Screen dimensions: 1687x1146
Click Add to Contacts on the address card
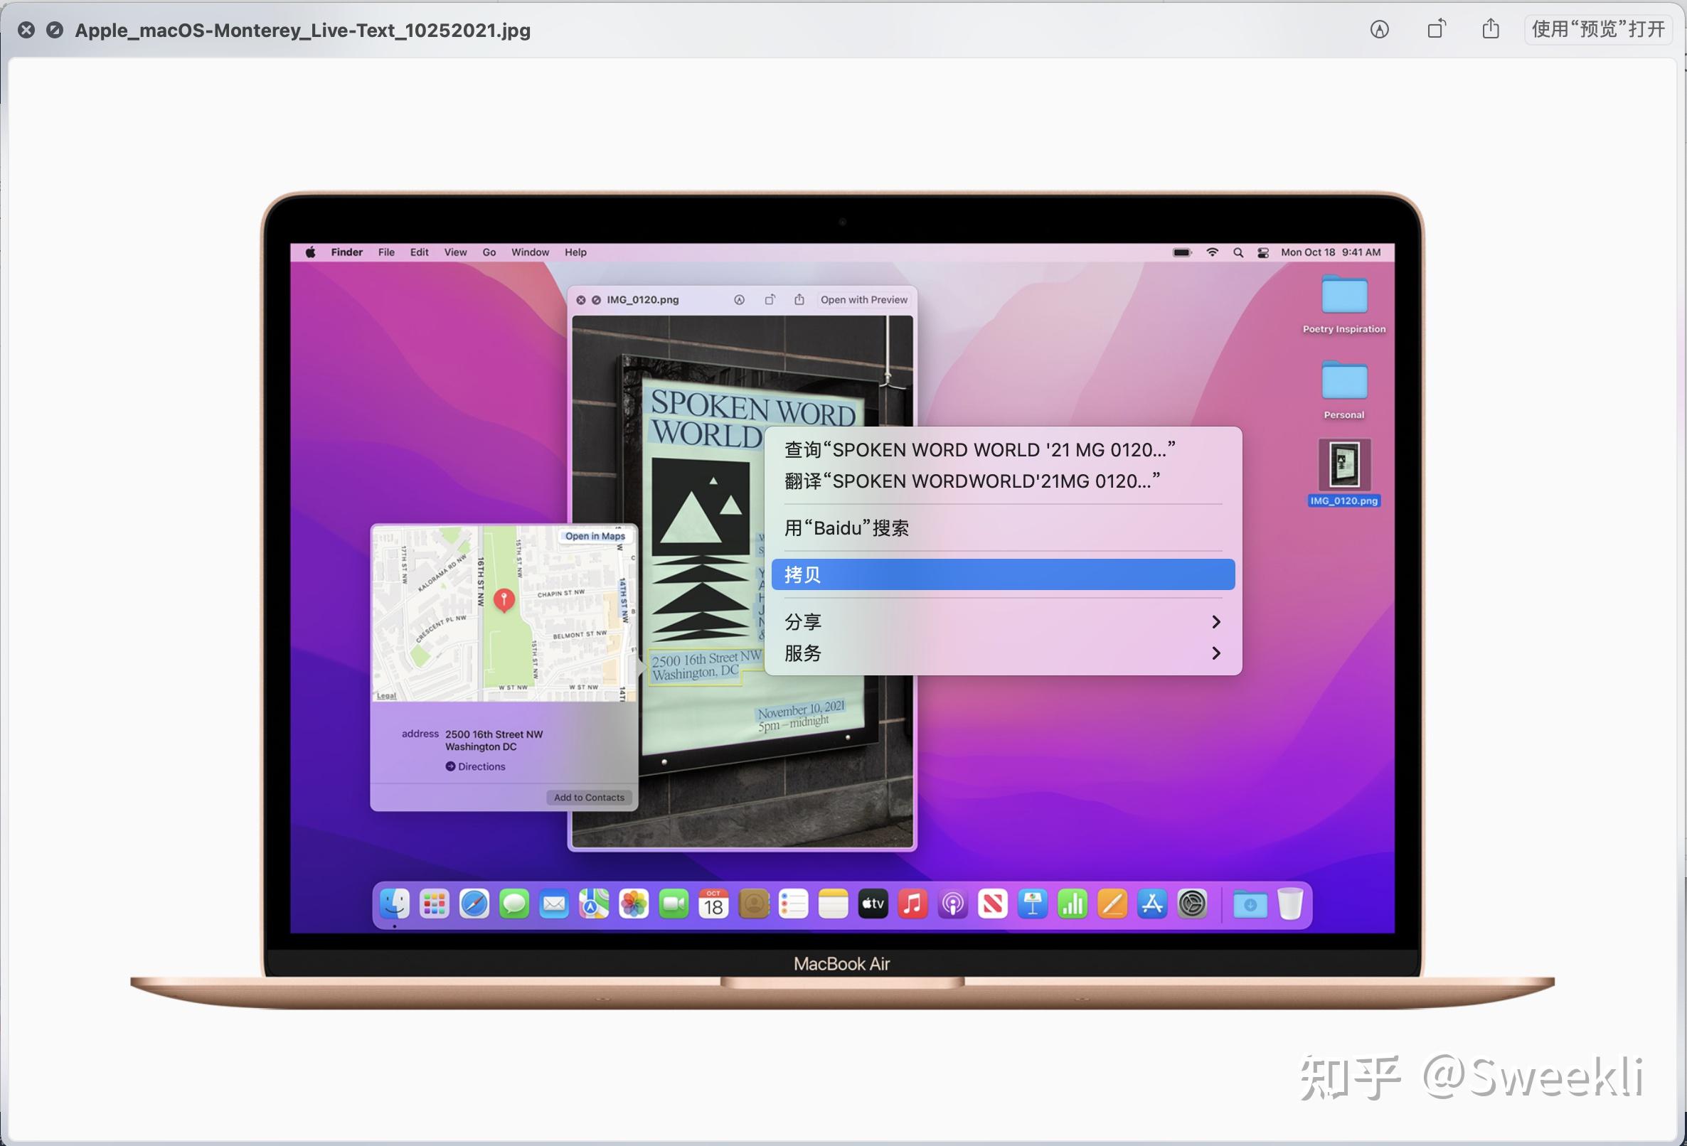590,797
